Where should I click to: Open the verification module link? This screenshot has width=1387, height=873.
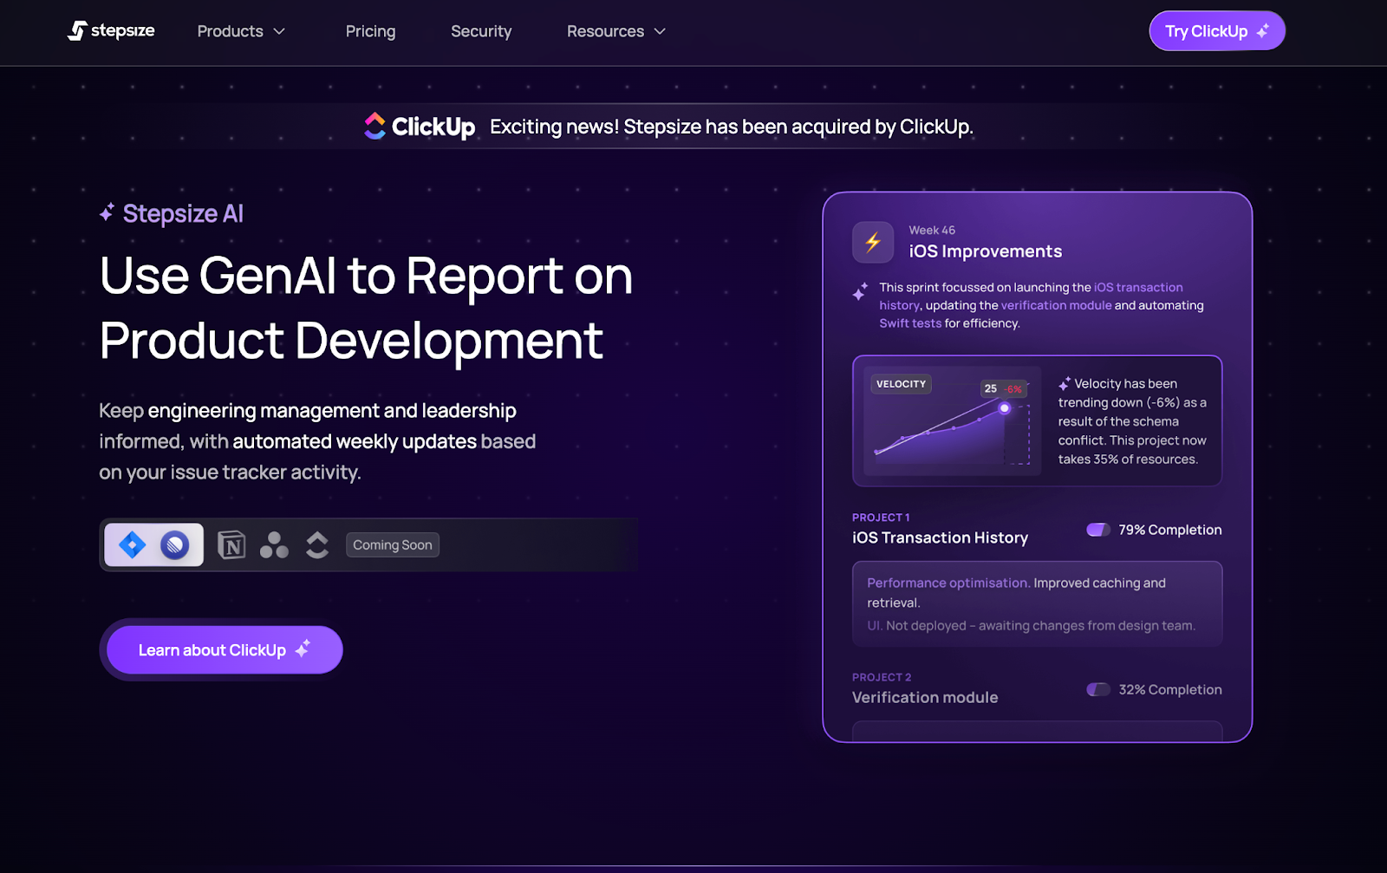pos(1056,305)
